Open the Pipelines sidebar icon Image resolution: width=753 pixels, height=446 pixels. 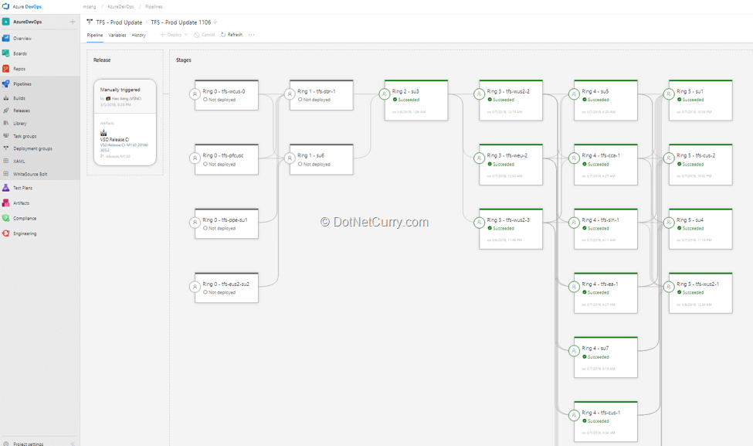pyautogui.click(x=5, y=83)
